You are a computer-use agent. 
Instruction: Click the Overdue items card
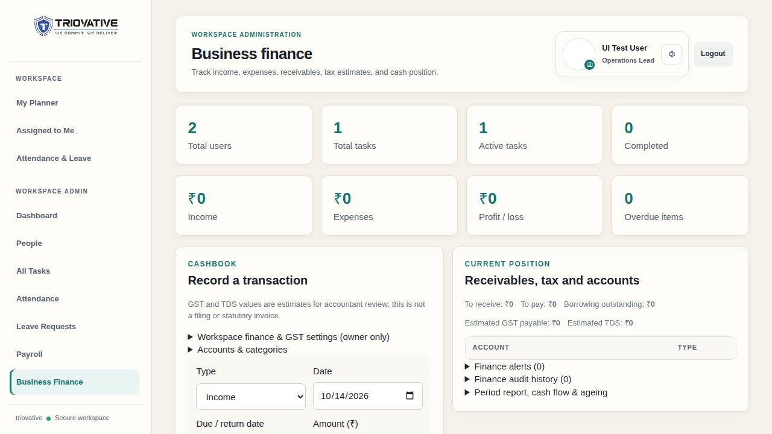680,206
